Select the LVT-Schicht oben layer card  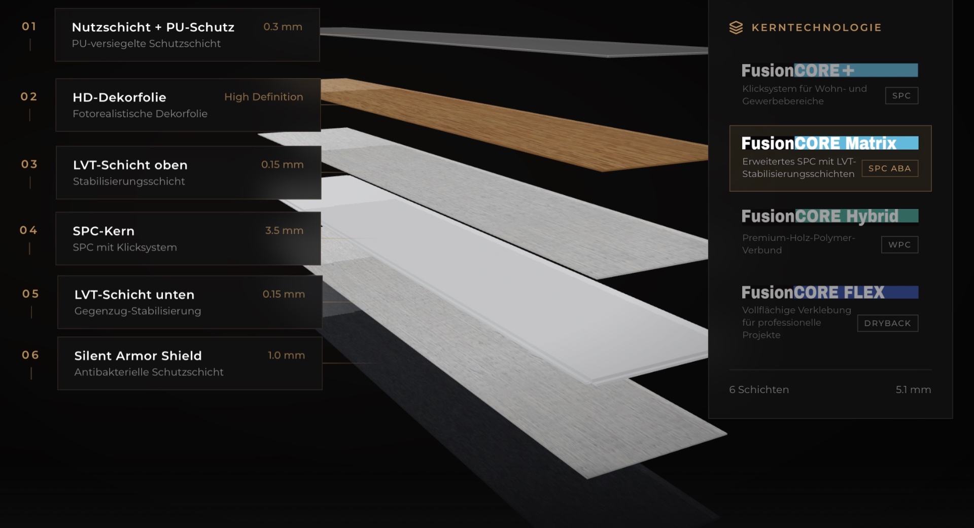188,172
